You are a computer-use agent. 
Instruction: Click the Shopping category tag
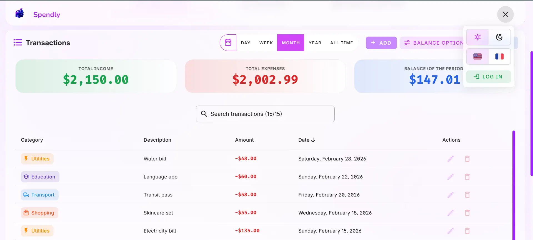[39, 213]
